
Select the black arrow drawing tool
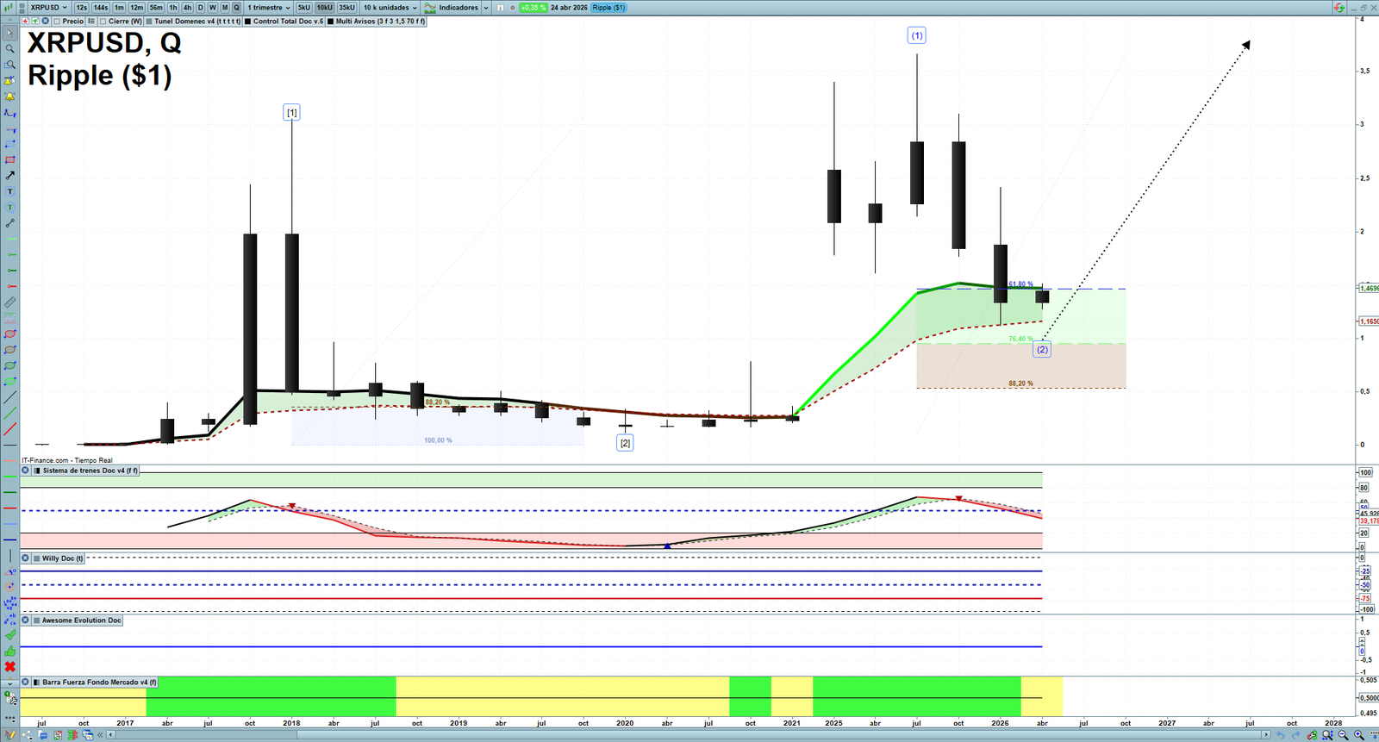click(9, 175)
